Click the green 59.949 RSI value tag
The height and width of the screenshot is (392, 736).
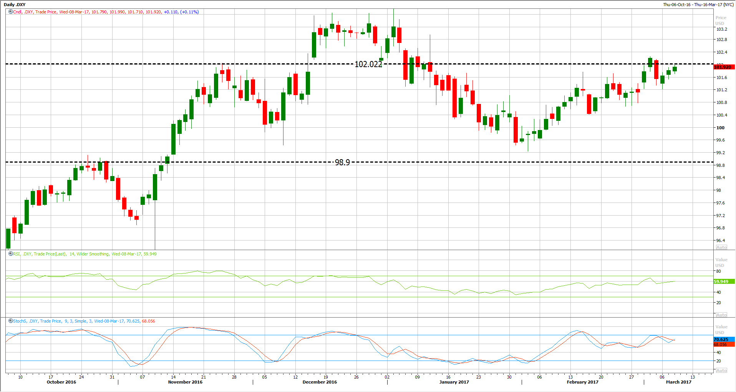(724, 282)
